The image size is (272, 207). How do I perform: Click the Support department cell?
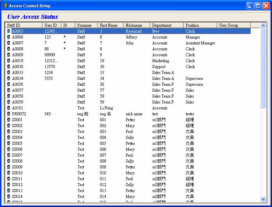[x=159, y=67]
